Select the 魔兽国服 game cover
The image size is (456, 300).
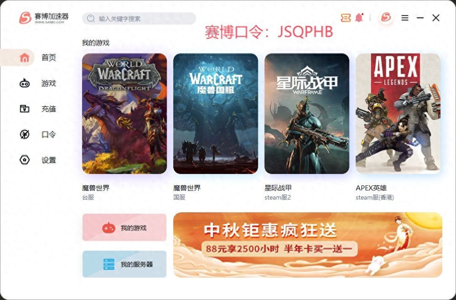coord(216,114)
